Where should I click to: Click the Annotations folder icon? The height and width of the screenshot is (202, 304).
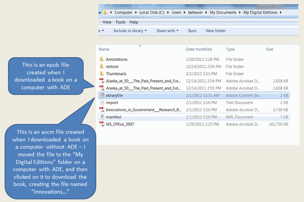pos(102,59)
